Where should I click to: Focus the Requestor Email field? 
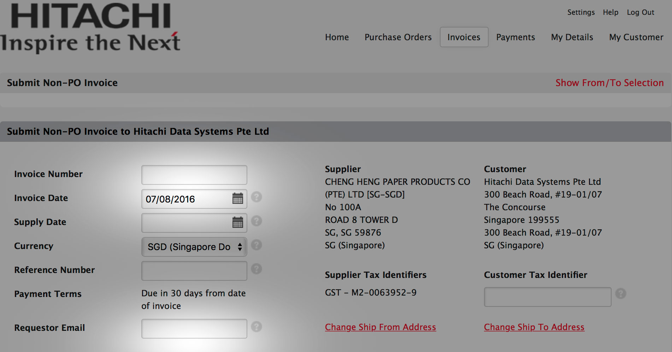pos(194,329)
